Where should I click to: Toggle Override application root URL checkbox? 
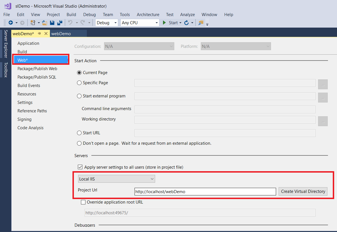coord(83,202)
